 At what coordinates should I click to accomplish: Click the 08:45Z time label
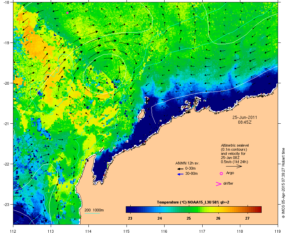point(245,122)
